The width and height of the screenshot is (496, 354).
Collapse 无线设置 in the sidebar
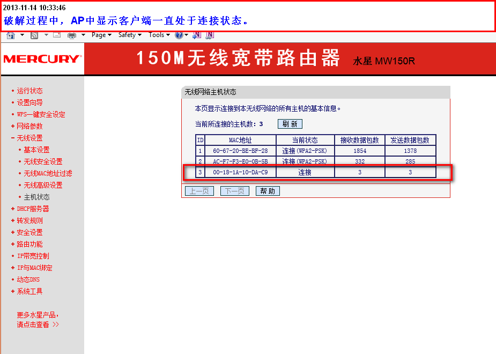[29, 138]
